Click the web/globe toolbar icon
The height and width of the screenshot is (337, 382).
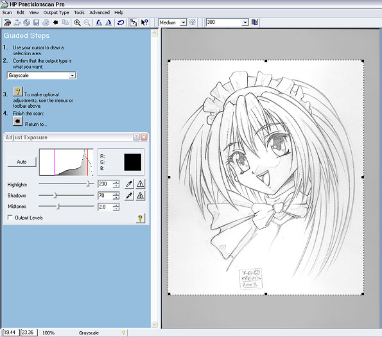[26, 22]
